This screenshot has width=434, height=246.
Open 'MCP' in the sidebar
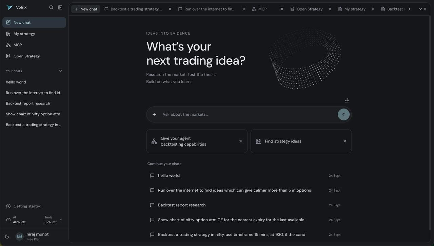[x=34, y=45]
